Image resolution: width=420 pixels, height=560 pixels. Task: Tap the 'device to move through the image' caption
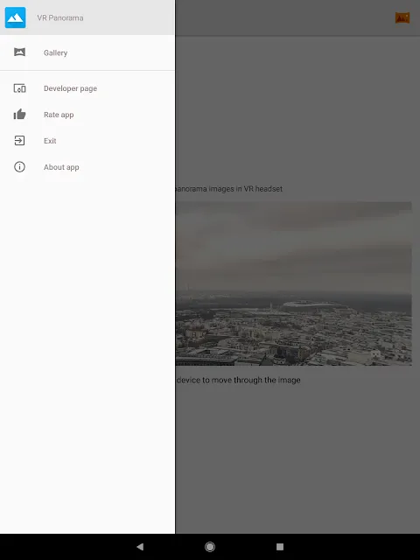[238, 380]
